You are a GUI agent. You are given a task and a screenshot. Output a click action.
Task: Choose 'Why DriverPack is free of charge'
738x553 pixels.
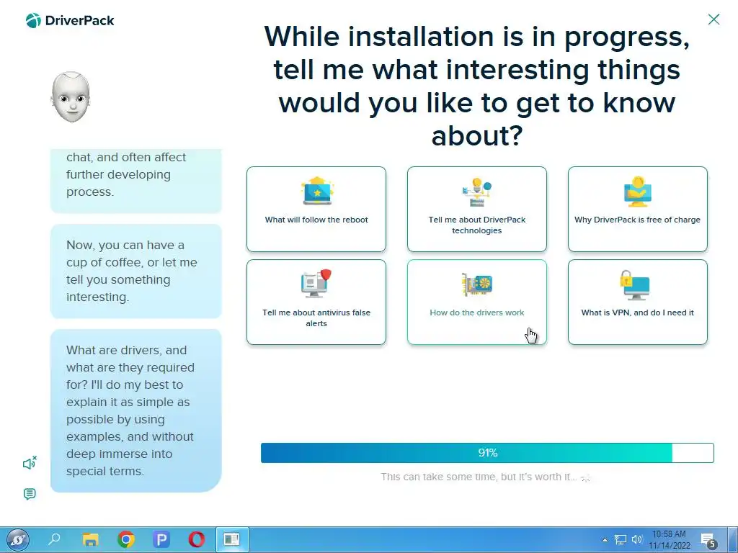[x=637, y=209]
